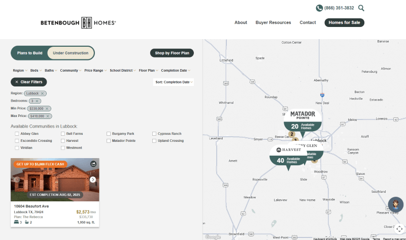Check the Matador Pointe checkbox
This screenshot has width=406, height=240.
[109, 141]
